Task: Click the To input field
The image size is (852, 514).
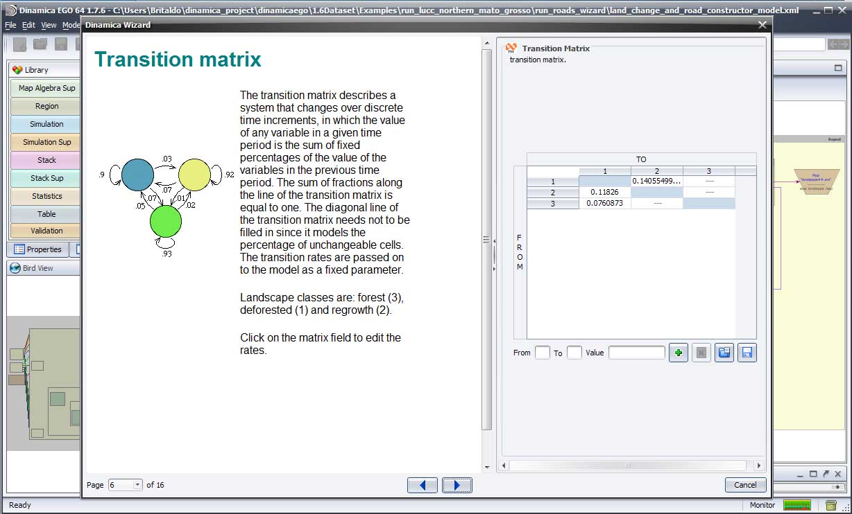Action: click(574, 353)
